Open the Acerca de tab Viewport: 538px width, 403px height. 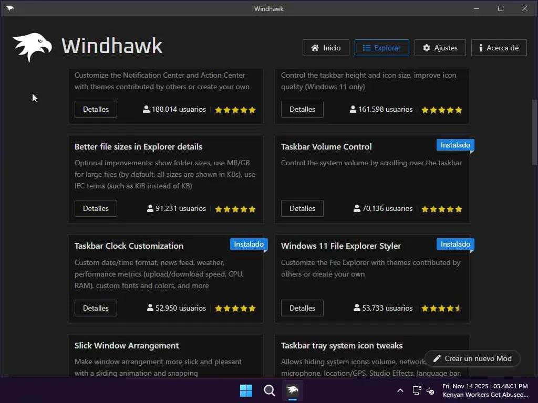pyautogui.click(x=499, y=48)
